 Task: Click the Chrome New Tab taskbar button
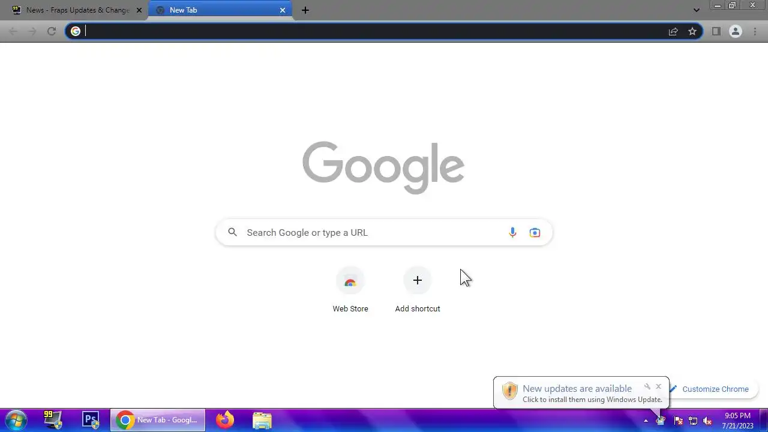click(158, 420)
